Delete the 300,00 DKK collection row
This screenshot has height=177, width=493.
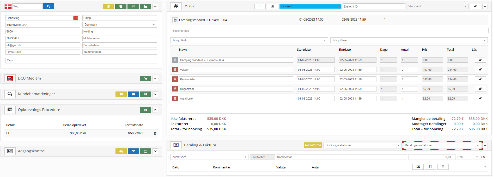pos(155,133)
